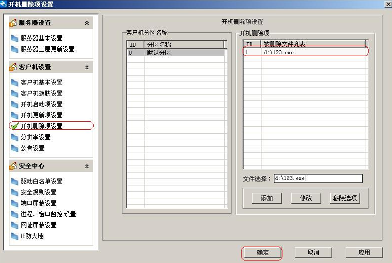
Task: Click the 取消 button
Action: [x=313, y=253]
